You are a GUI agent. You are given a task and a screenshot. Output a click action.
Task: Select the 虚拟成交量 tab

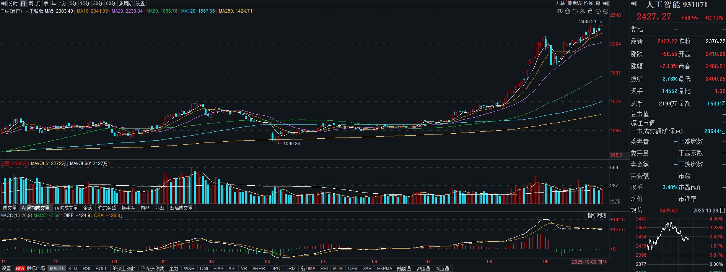67,208
